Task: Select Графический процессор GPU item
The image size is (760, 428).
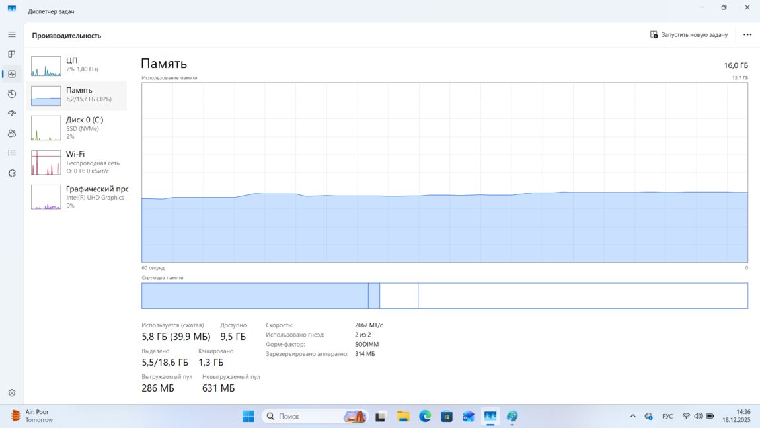Action: pos(78,196)
